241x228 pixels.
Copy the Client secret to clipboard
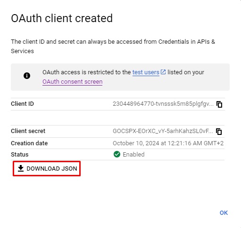pos(219,132)
